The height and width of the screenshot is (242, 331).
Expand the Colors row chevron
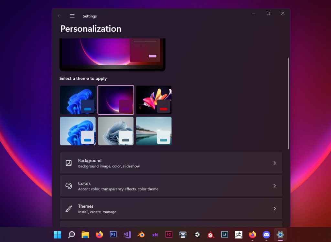click(274, 186)
